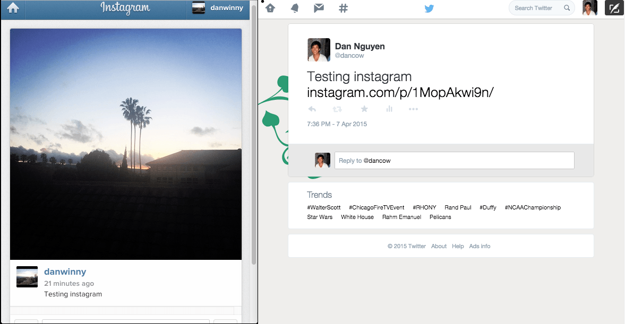Open the tweet's more options ellipsis
This screenshot has width=625, height=324.
[x=413, y=109]
